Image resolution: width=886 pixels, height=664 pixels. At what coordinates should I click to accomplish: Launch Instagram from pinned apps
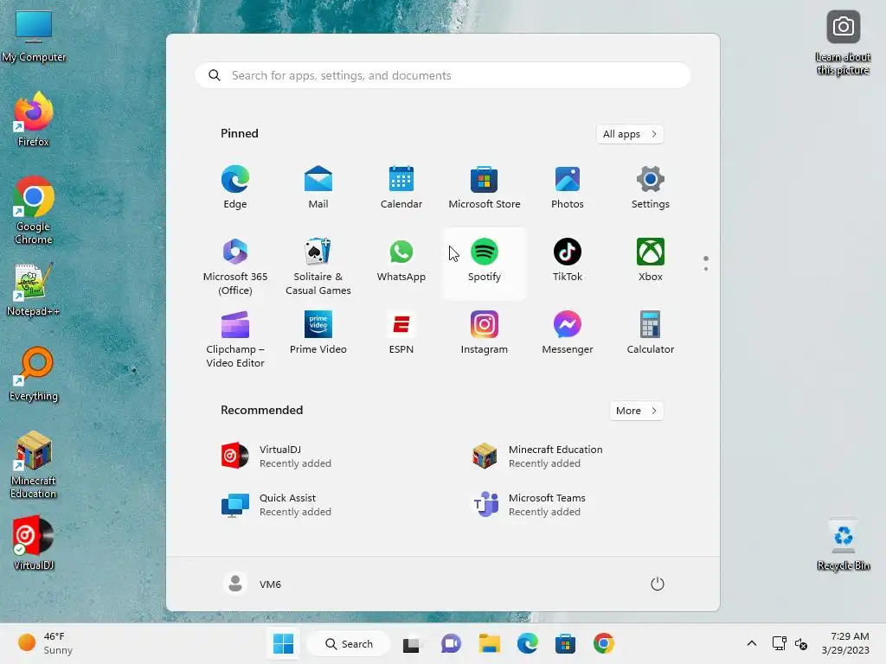click(x=485, y=333)
